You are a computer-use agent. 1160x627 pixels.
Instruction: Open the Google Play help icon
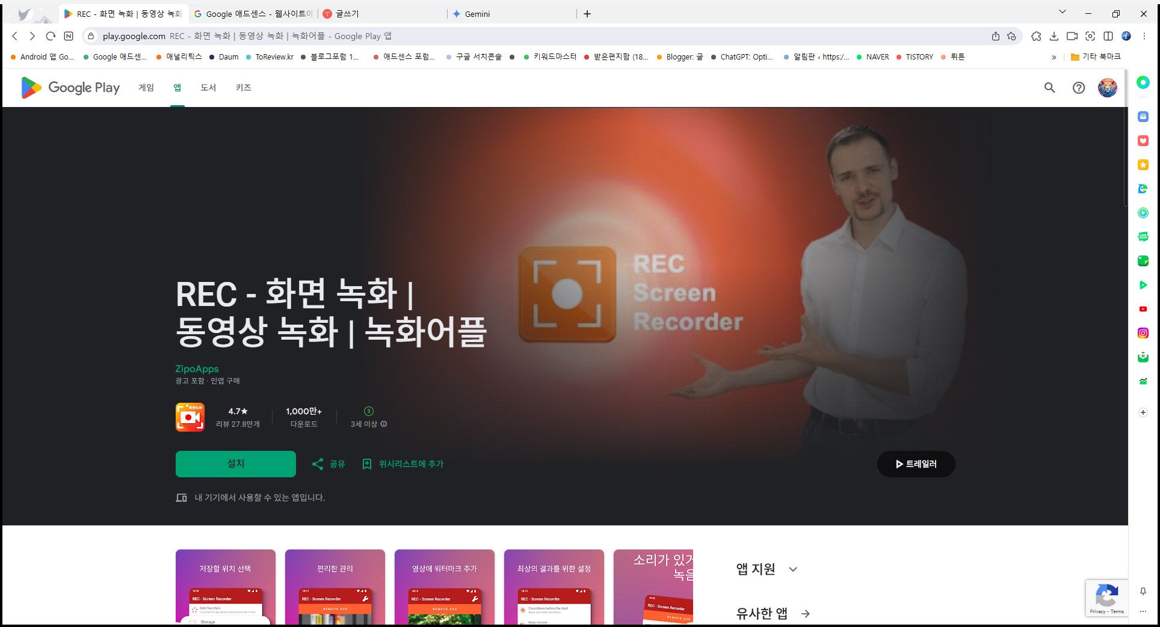click(1078, 88)
